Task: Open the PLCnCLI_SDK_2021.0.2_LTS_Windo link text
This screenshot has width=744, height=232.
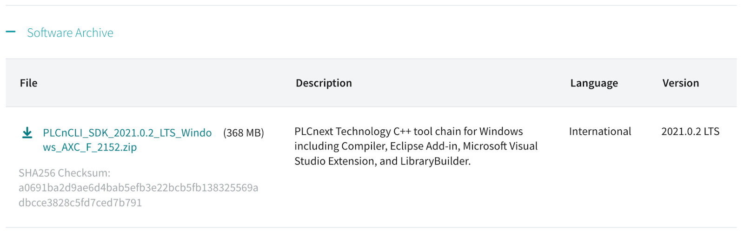Action: pyautogui.click(x=127, y=133)
